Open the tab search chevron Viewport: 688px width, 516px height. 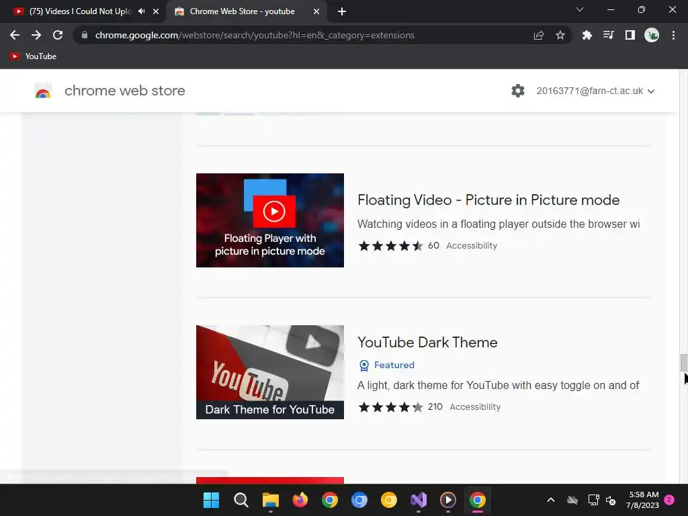pos(580,9)
